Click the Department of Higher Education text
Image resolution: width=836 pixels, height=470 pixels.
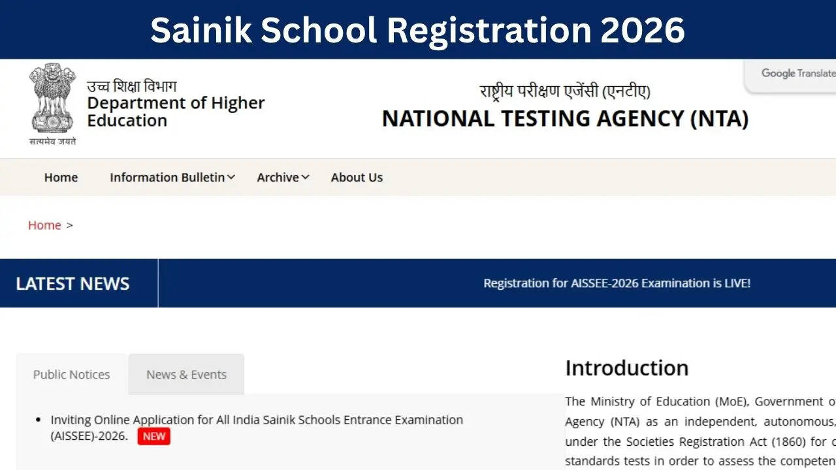click(x=175, y=112)
